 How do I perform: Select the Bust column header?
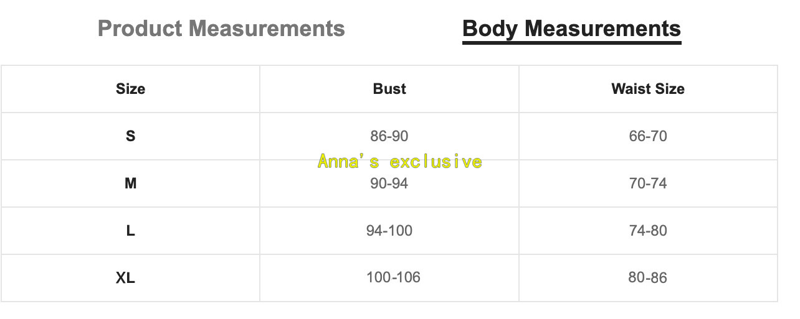tap(389, 89)
